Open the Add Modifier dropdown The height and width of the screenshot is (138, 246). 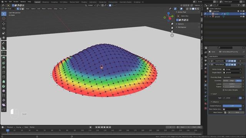[226, 56]
